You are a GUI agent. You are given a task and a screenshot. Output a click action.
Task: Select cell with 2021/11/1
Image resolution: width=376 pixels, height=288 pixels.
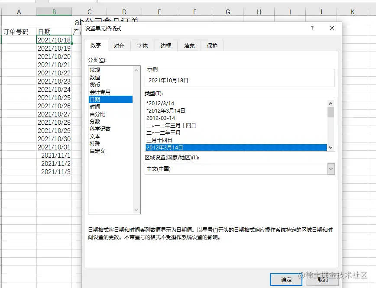pyautogui.click(x=54, y=155)
